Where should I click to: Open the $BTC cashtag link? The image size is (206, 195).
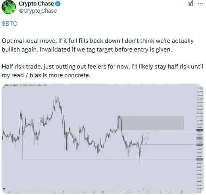coord(10,24)
